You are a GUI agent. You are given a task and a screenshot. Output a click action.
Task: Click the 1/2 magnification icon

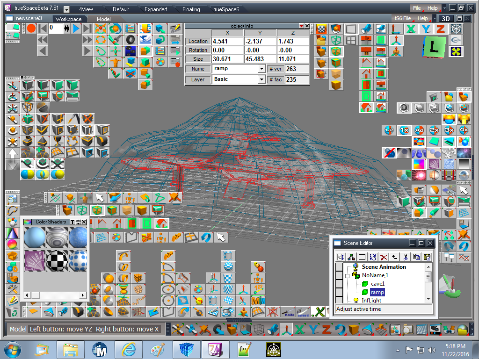(389, 130)
